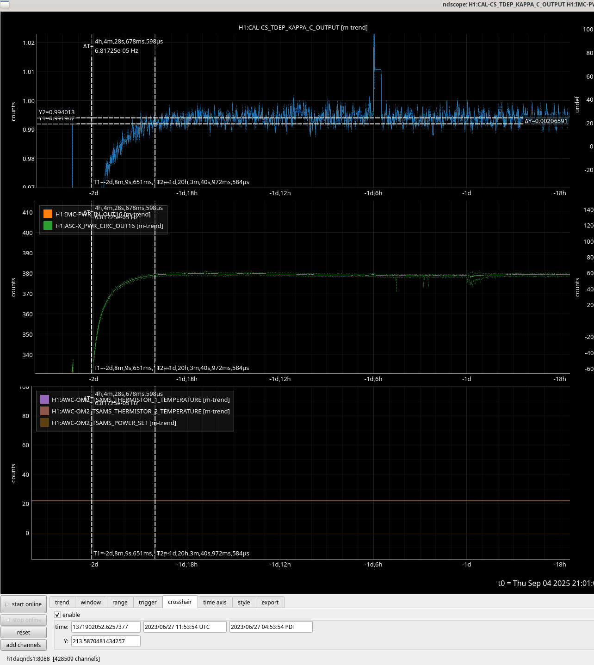Open the window tab
594x665 pixels.
(91, 602)
